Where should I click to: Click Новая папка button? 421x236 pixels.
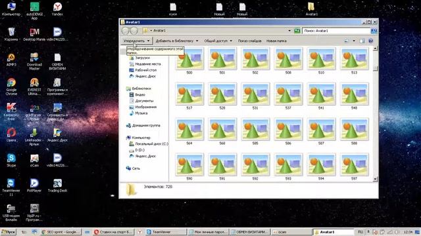pos(276,41)
